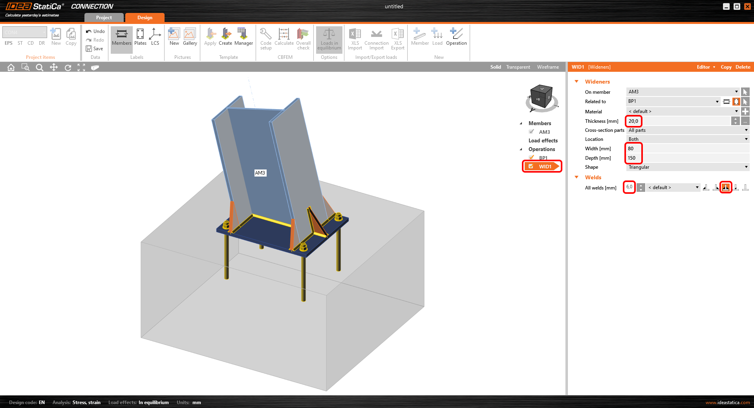Select the Wireframe display mode
754x408 pixels.
point(547,67)
